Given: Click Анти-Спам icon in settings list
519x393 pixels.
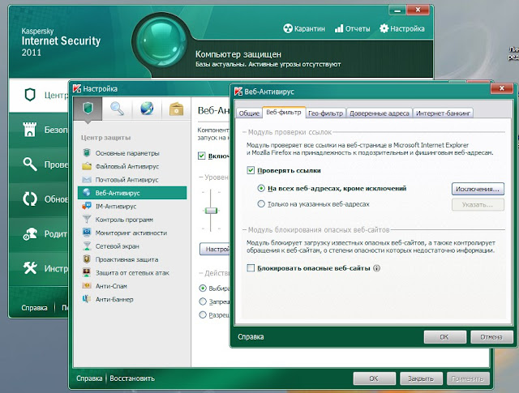Looking at the screenshot, I should click(x=87, y=286).
